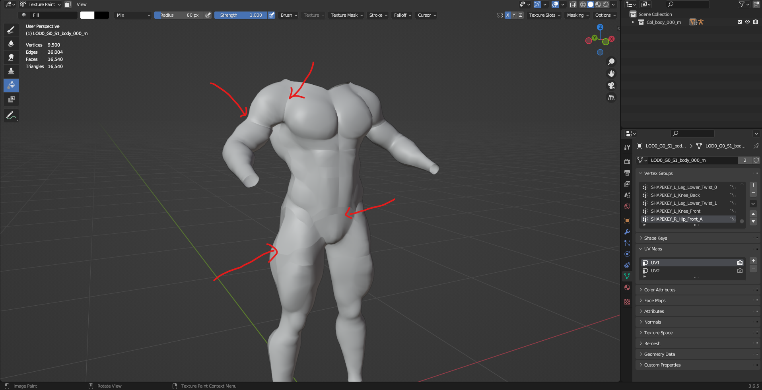The height and width of the screenshot is (390, 762).
Task: Open the Physics properties tab
Action: click(627, 254)
